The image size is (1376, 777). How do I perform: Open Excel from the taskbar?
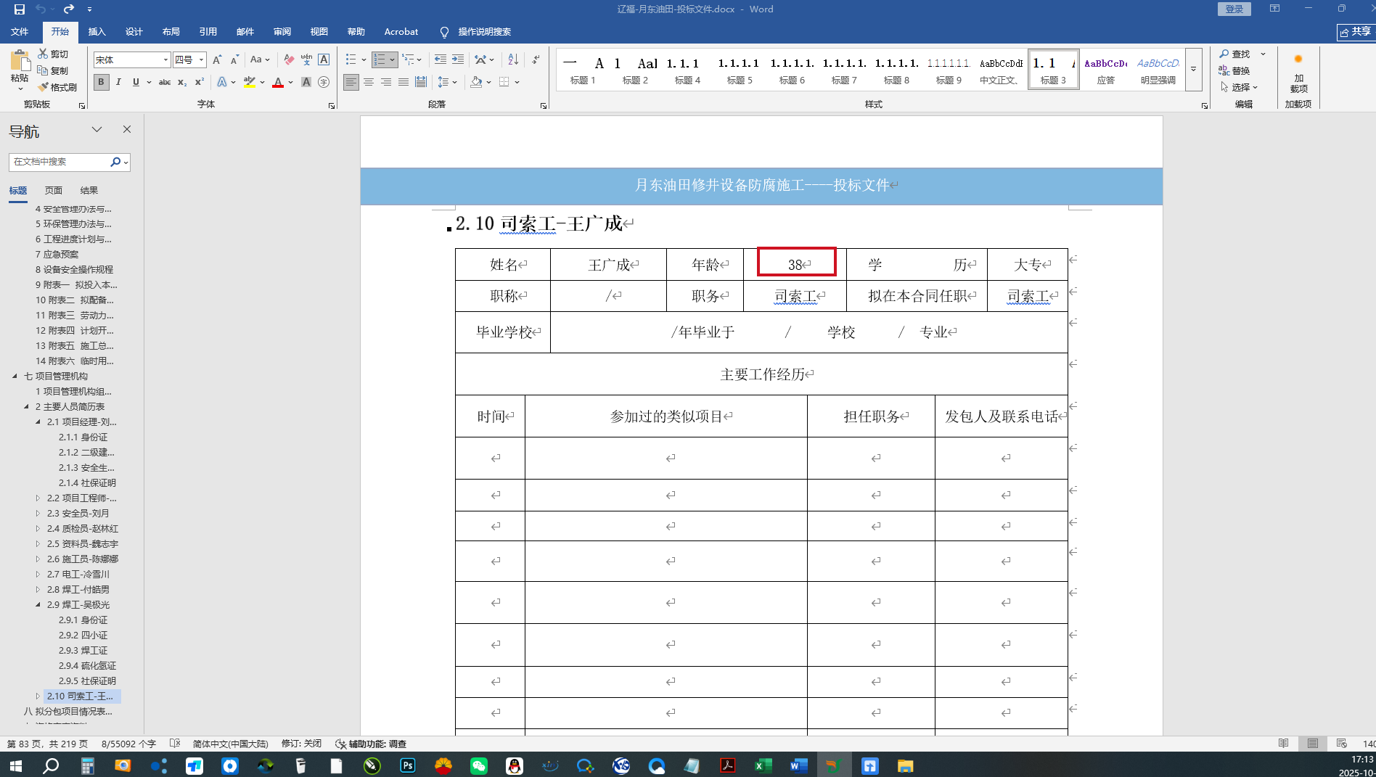pyautogui.click(x=763, y=765)
